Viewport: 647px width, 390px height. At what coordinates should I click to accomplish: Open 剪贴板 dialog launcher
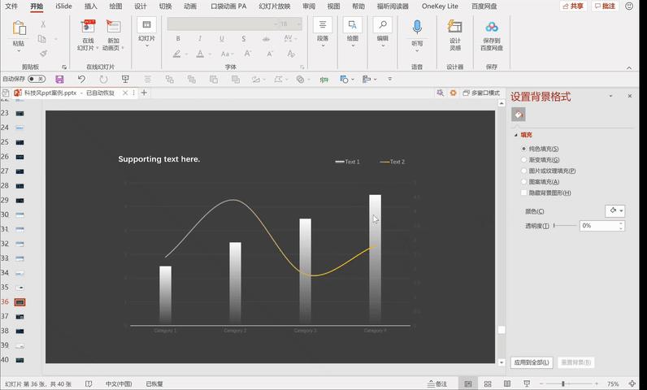point(64,67)
